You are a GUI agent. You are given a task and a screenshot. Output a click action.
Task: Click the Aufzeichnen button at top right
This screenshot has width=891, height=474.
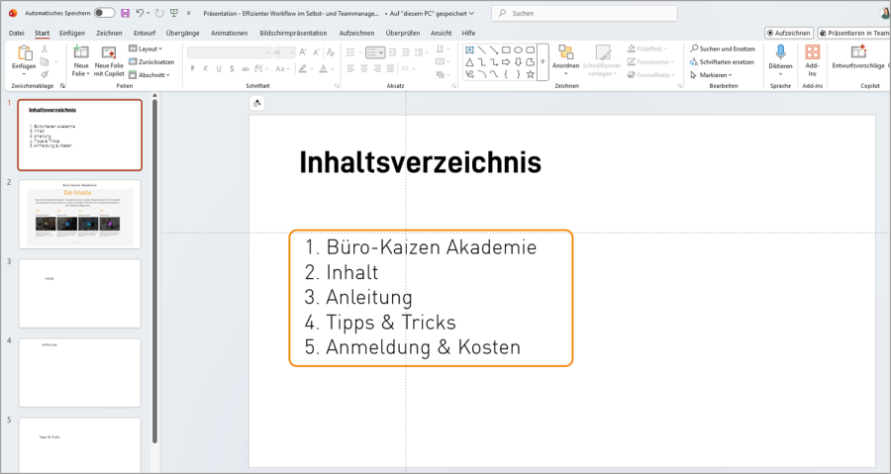point(789,33)
